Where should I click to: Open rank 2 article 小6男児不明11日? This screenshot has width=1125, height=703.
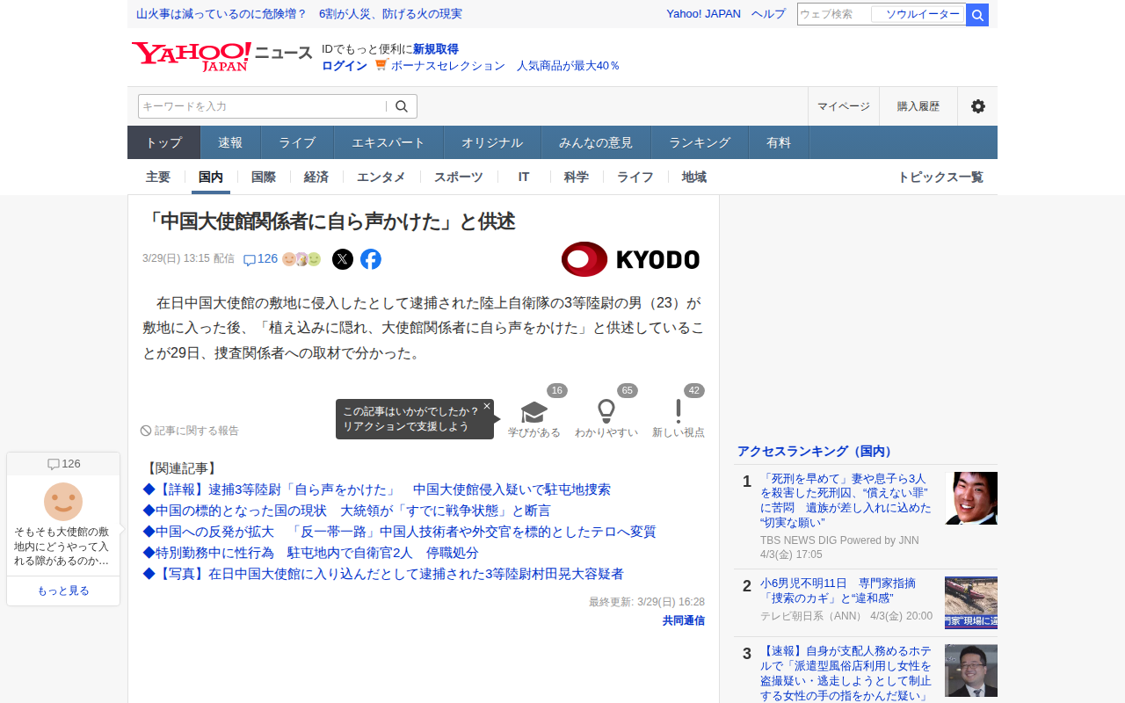point(838,591)
